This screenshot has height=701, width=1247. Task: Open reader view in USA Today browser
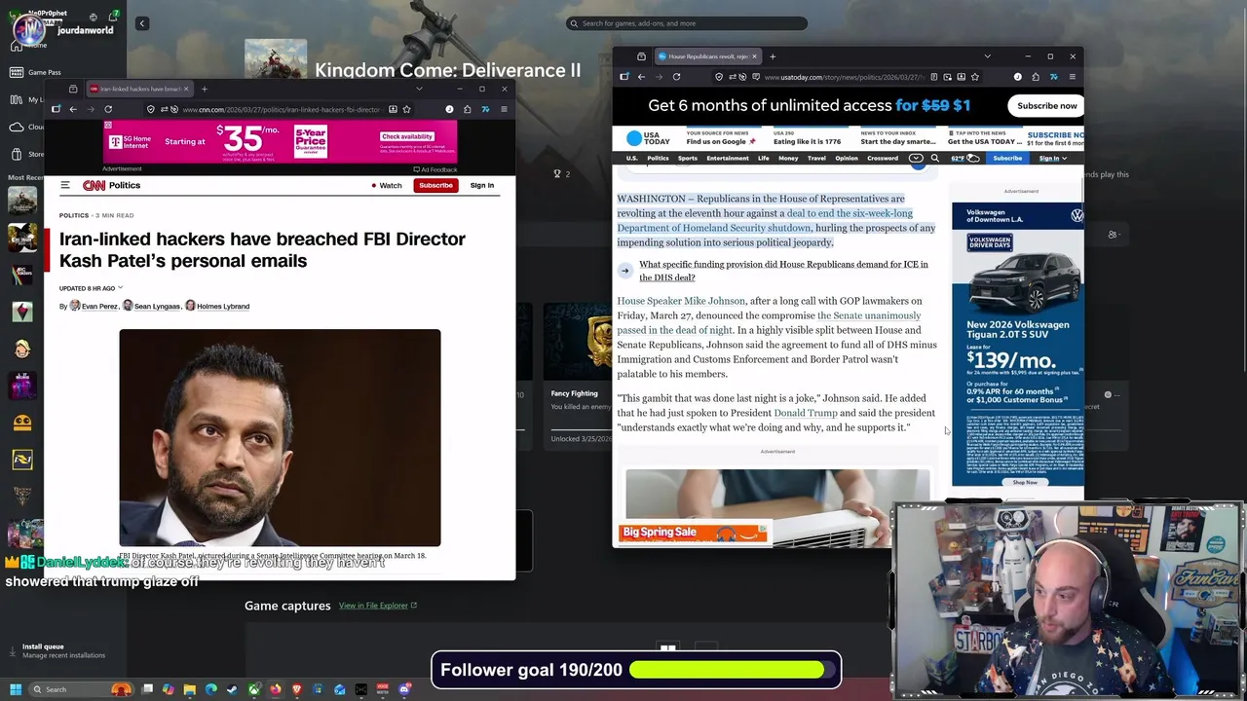point(934,77)
